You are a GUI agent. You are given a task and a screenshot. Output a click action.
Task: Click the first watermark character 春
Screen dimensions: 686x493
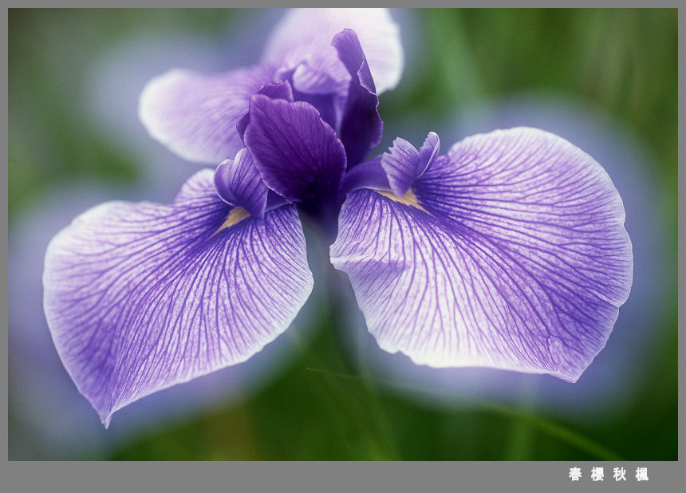click(574, 474)
